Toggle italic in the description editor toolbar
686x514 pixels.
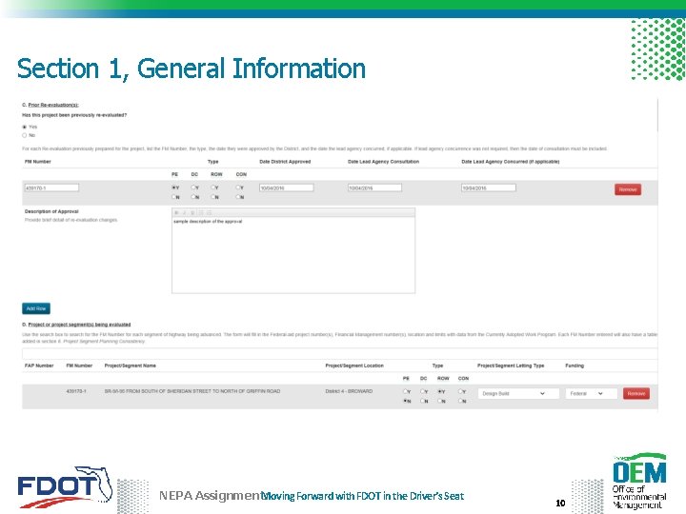tap(184, 213)
